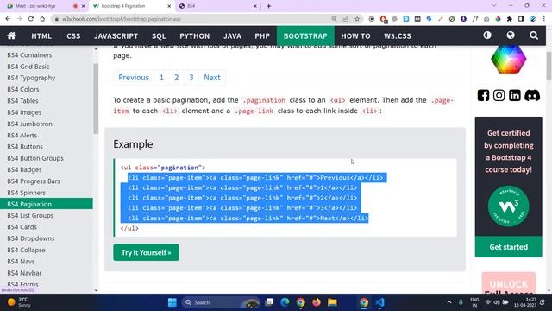Open Microsoft Edge from taskbar
Screen dimensions: 552x311
[285, 302]
